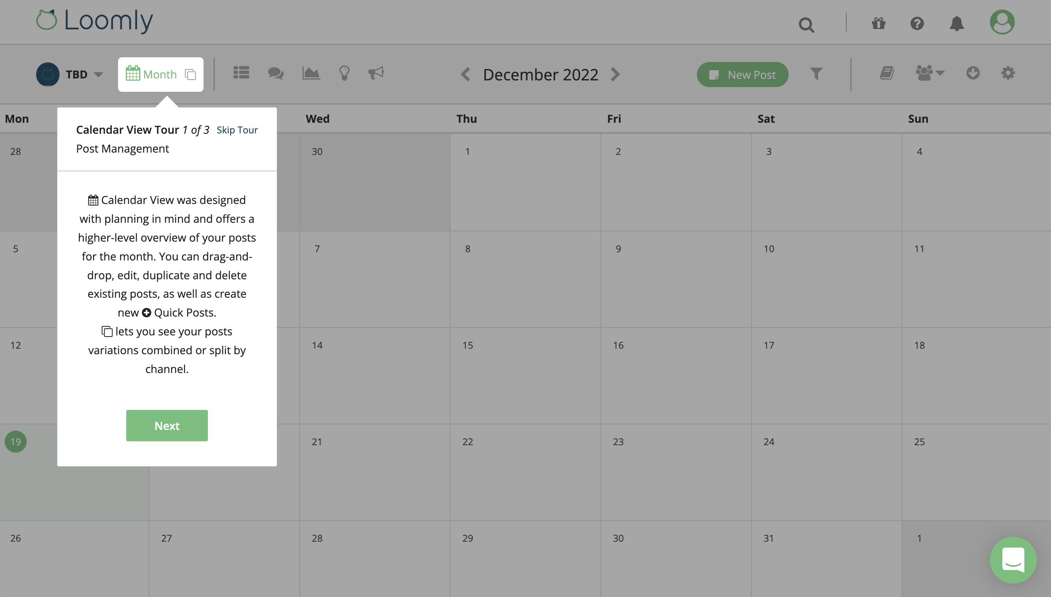Open the Settings gear icon

pos(1008,74)
